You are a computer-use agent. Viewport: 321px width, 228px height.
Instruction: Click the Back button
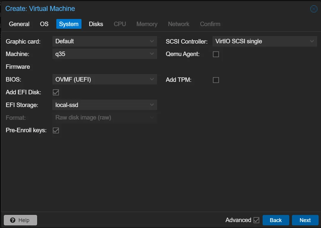pyautogui.click(x=276, y=220)
